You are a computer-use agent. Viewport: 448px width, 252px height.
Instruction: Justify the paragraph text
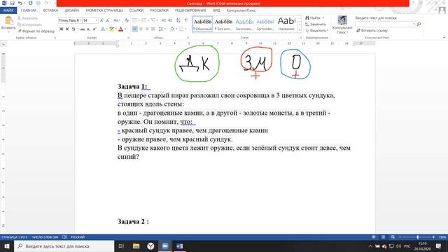click(x=153, y=29)
